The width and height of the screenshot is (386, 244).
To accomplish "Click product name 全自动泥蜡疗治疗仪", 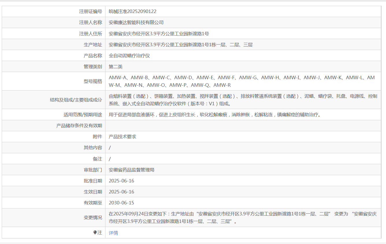I will coord(129,56).
